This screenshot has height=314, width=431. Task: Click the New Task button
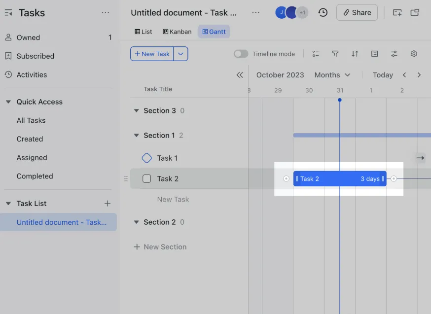pyautogui.click(x=152, y=54)
